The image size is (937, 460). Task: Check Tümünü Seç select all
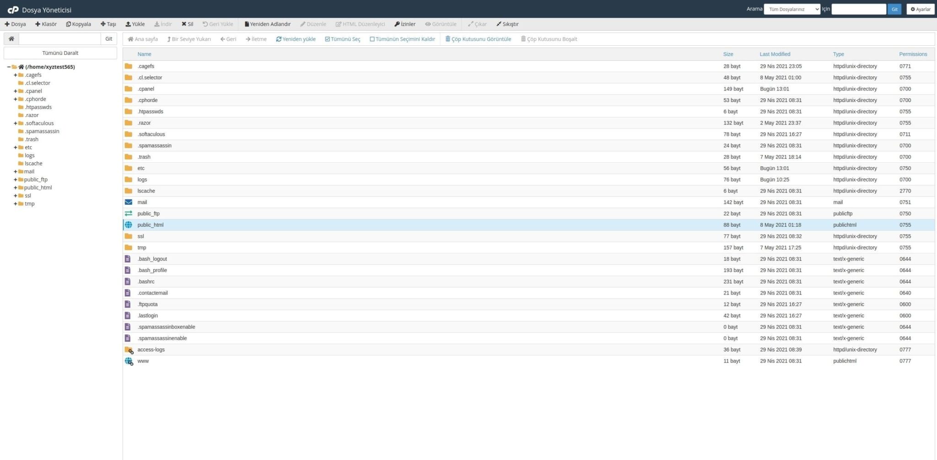tap(343, 39)
